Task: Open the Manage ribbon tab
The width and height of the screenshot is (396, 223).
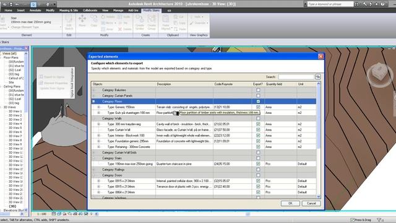Action: point(118,11)
